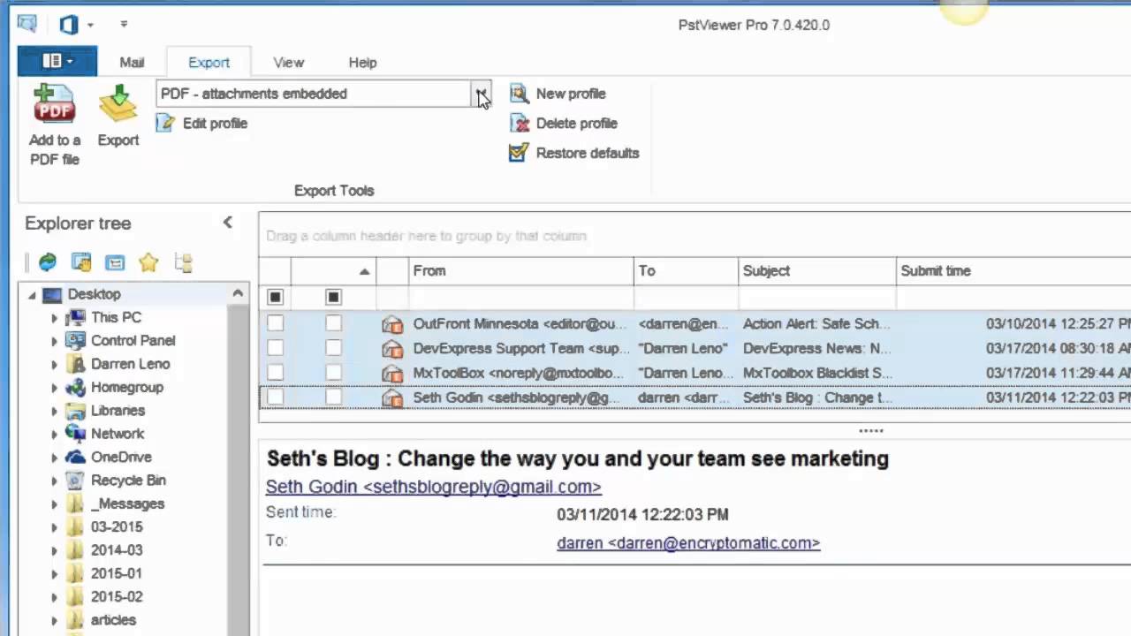Select the Export ribbon tab
The image size is (1131, 636).
tap(209, 63)
